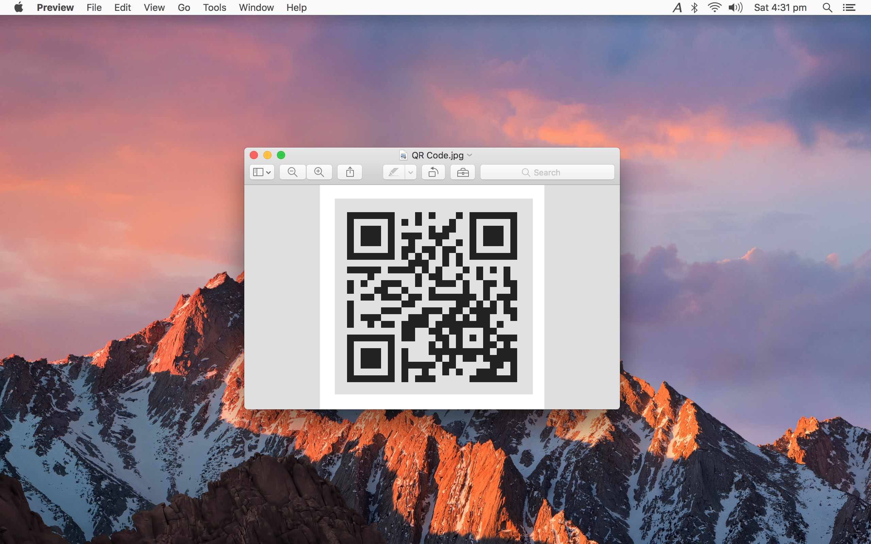Click the Search field in toolbar
This screenshot has width=871, height=544.
click(547, 172)
